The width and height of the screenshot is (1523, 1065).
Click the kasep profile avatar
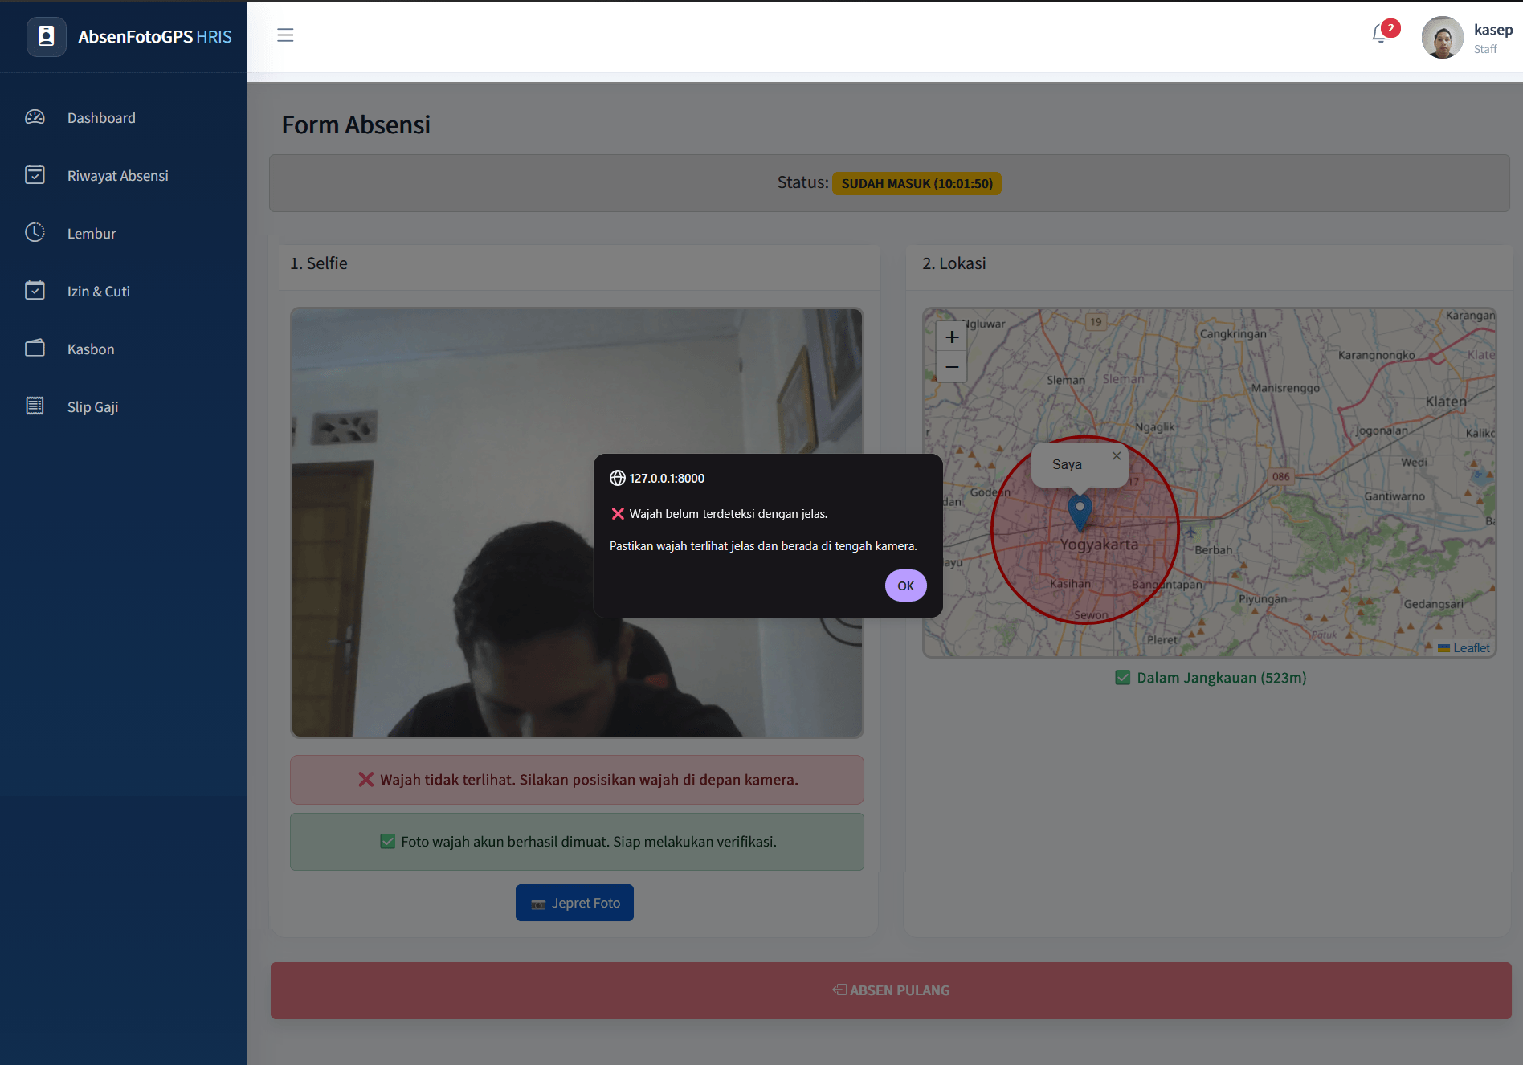[1443, 37]
